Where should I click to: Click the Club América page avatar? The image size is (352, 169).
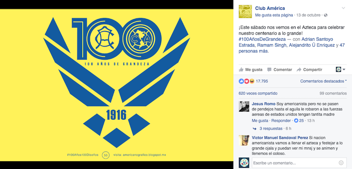pyautogui.click(x=245, y=12)
